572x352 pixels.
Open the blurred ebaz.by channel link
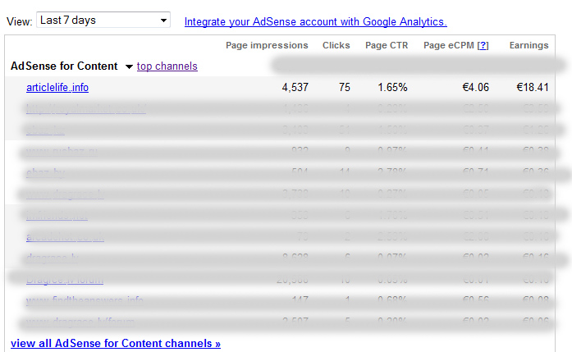[x=45, y=172]
